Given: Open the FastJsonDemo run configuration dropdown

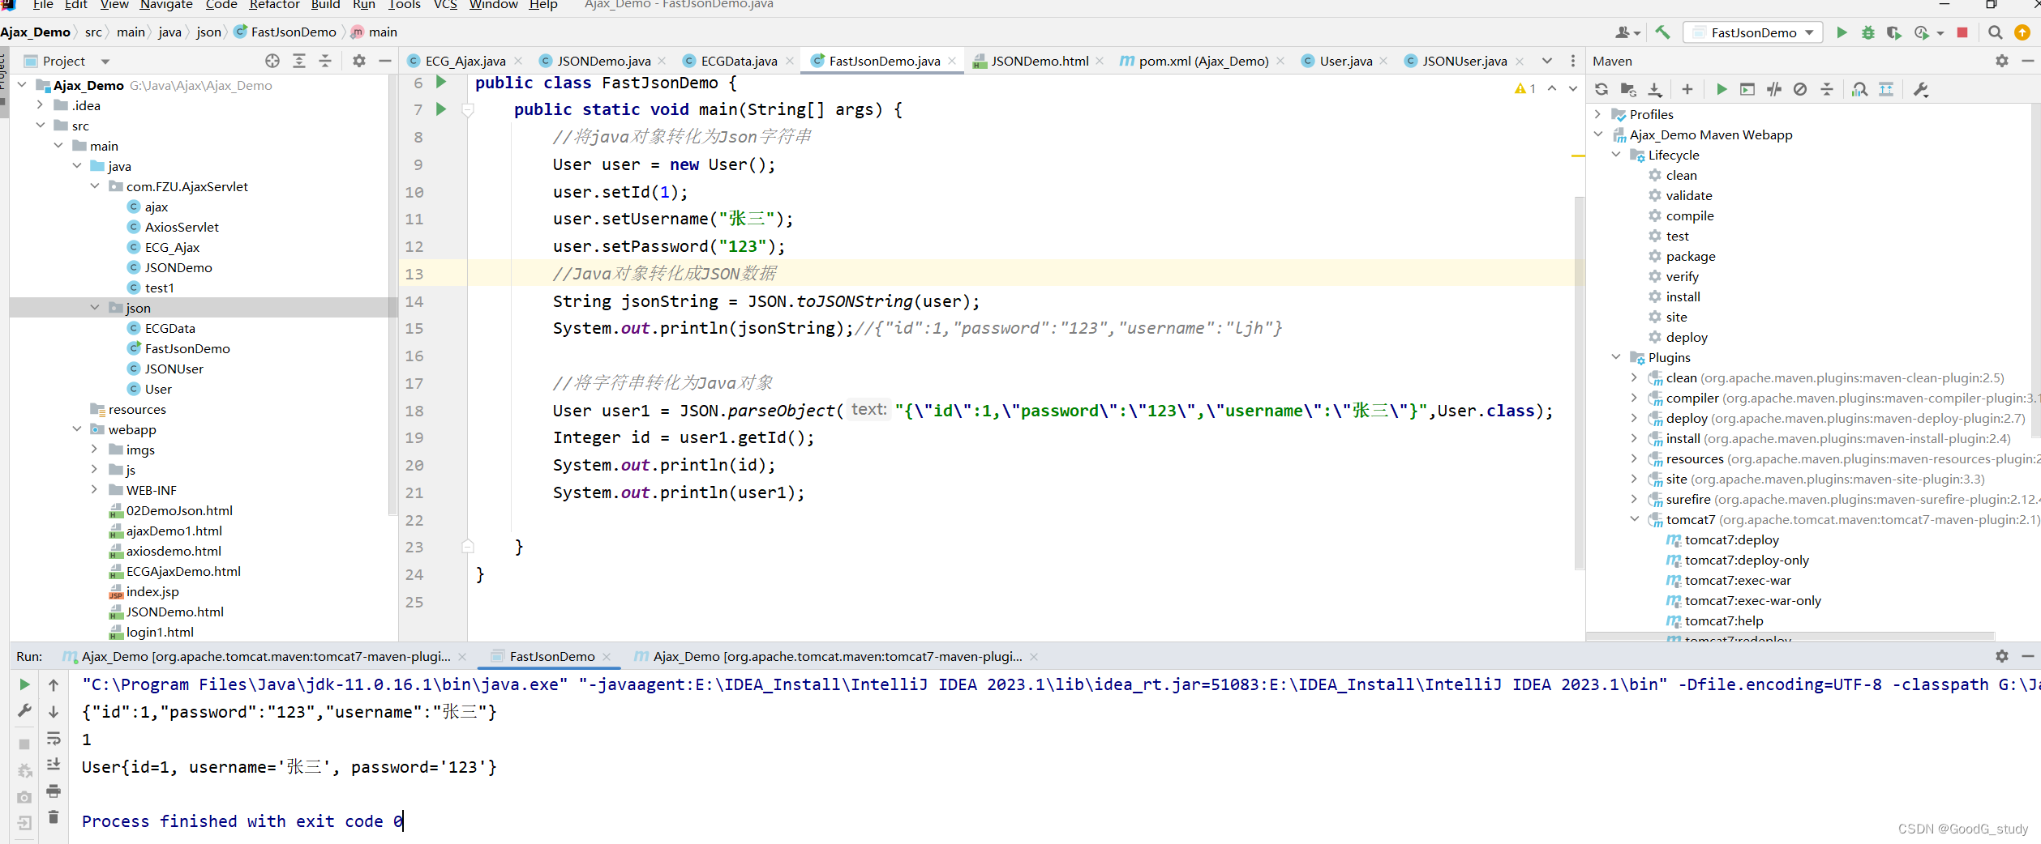Looking at the screenshot, I should click(1752, 32).
